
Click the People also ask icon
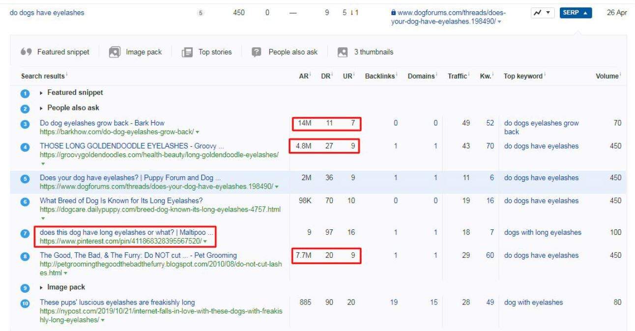point(256,52)
